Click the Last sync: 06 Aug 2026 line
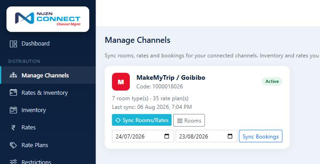The image size is (320, 164). coord(152,107)
